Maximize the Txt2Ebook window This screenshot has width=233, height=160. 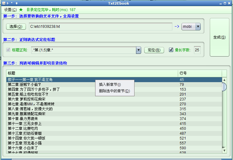(x=225, y=3)
